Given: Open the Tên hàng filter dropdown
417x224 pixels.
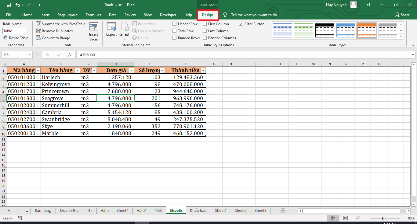Looking at the screenshot, I should 78,71.
